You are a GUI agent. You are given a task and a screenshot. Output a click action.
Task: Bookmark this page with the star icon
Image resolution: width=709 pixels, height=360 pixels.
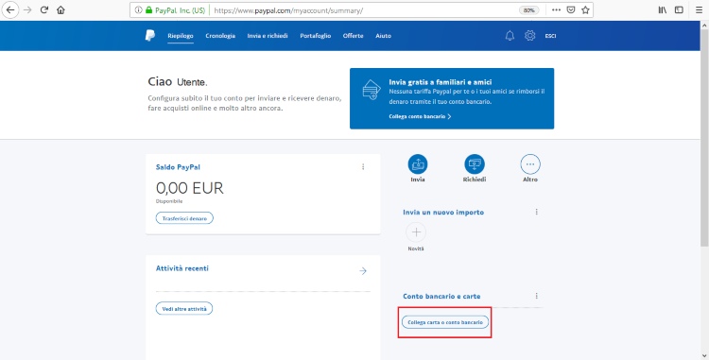[x=585, y=10]
